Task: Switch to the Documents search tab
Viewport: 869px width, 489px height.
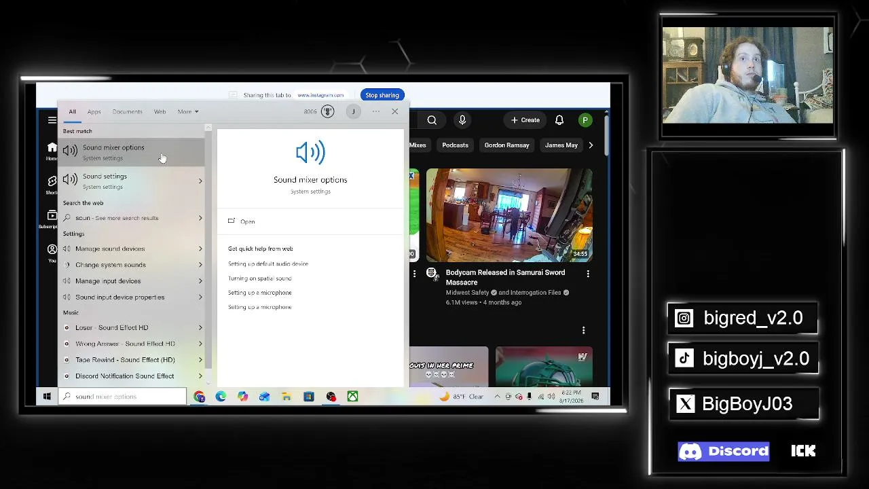Action: tap(127, 111)
